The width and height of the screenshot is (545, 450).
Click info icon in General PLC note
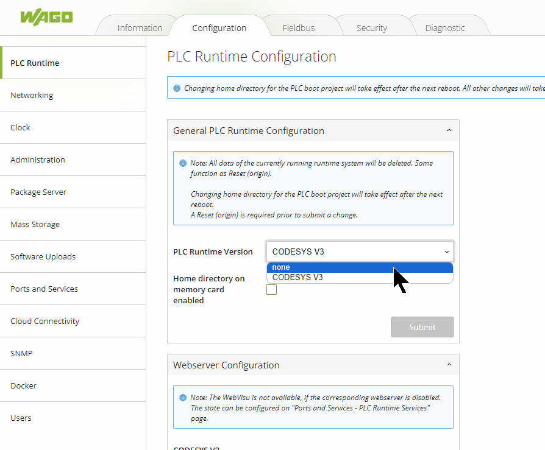pyautogui.click(x=183, y=163)
